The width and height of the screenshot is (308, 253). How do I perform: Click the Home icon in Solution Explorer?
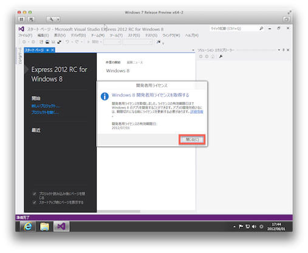[213, 56]
